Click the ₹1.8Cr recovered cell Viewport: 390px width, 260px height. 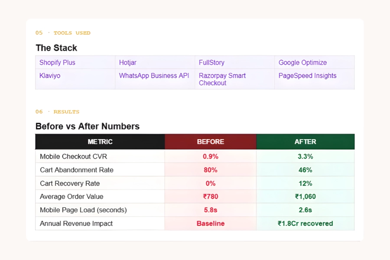click(x=305, y=224)
